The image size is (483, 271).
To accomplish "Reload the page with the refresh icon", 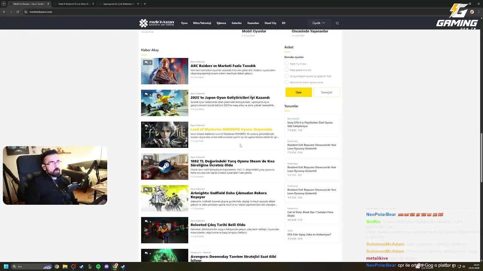I will (x=18, y=12).
